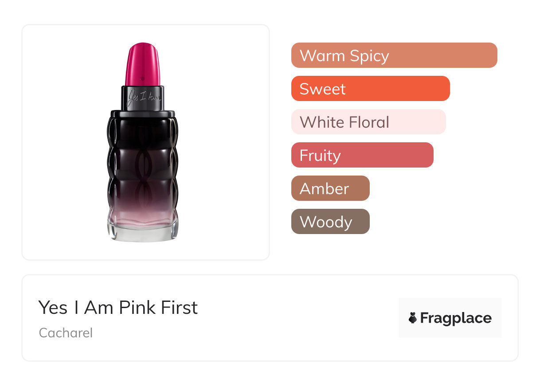Click the hot pink bottle cap

point(142,64)
